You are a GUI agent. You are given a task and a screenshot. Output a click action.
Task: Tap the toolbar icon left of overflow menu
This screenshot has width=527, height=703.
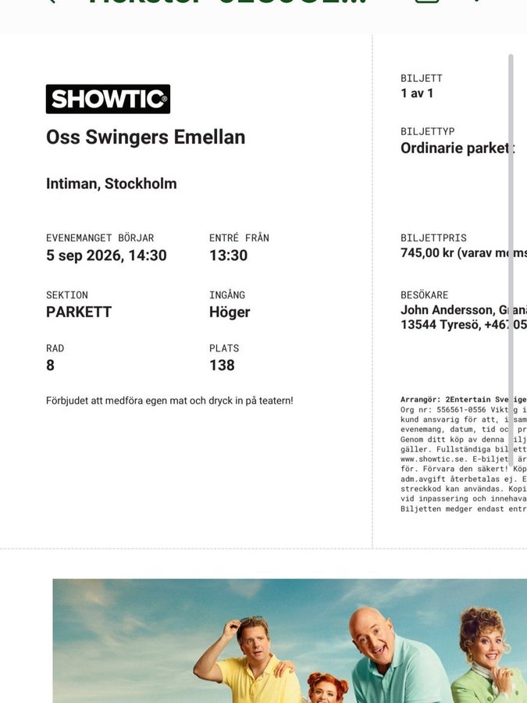click(x=427, y=2)
